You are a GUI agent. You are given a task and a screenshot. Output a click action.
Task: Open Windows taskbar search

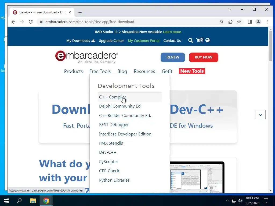19,201
